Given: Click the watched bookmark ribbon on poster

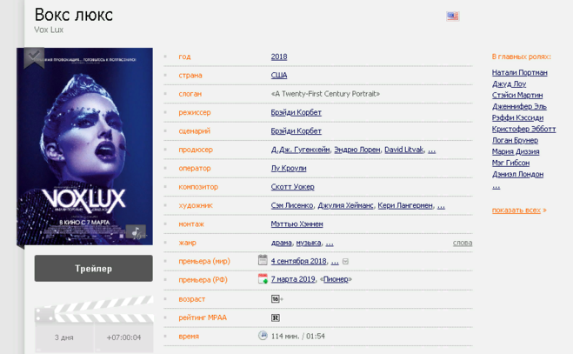Looking at the screenshot, I should (x=34, y=57).
